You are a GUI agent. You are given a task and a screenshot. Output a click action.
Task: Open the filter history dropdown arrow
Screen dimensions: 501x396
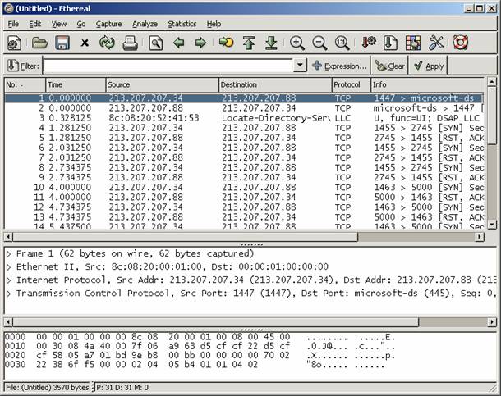[x=300, y=66]
